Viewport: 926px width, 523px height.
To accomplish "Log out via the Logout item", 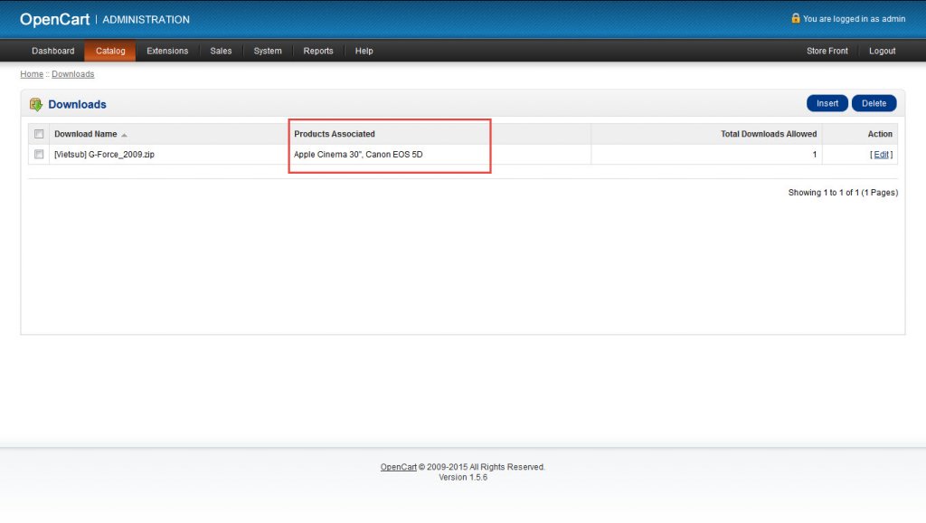I will pos(883,51).
